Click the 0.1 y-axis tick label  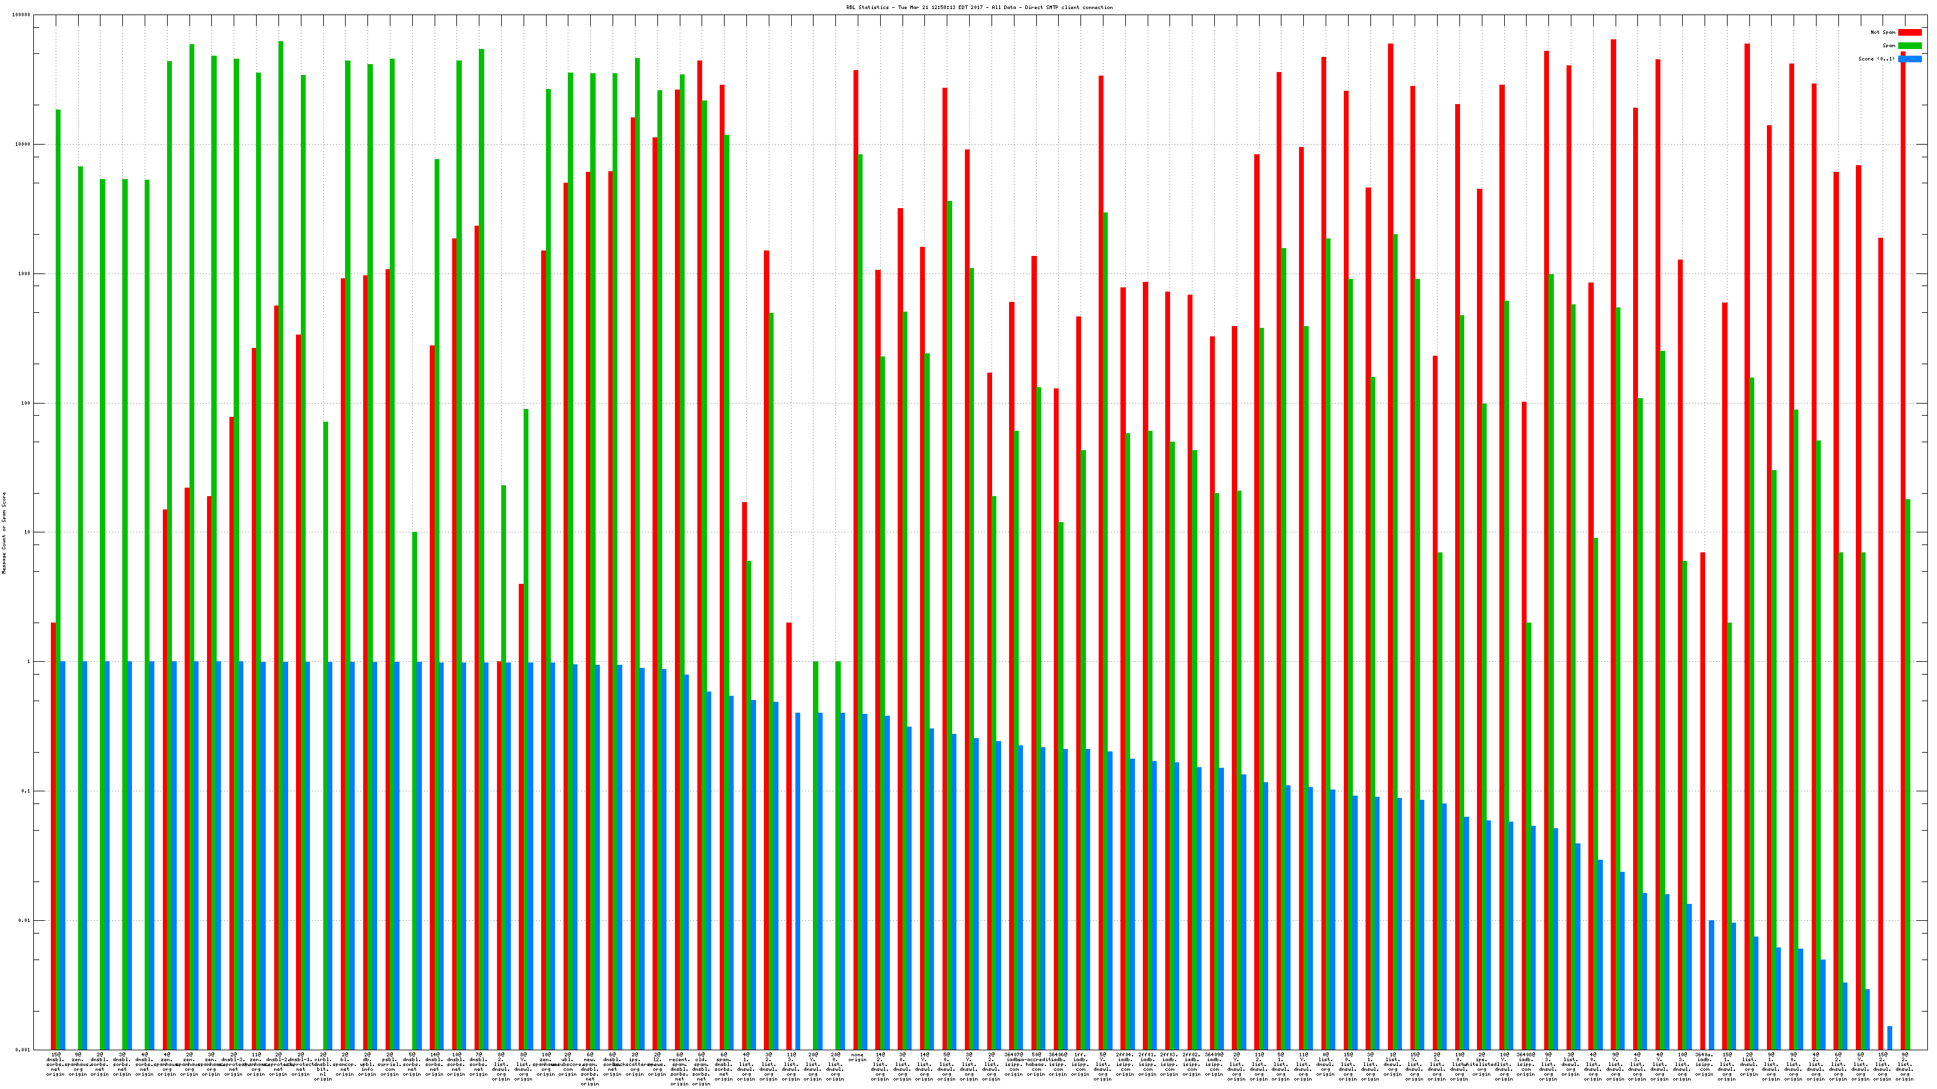[26, 791]
